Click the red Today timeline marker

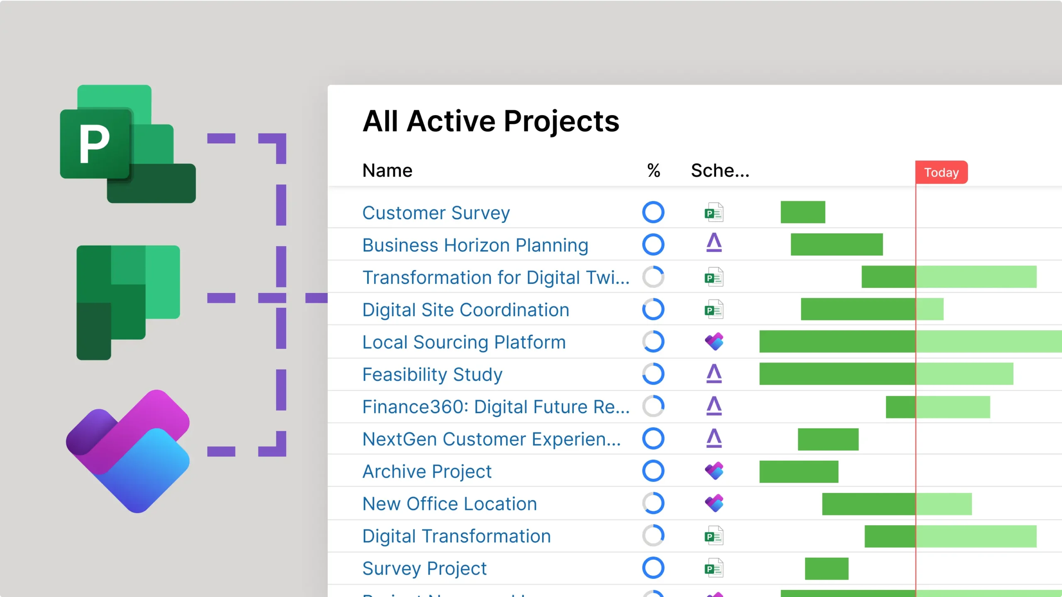click(x=941, y=172)
